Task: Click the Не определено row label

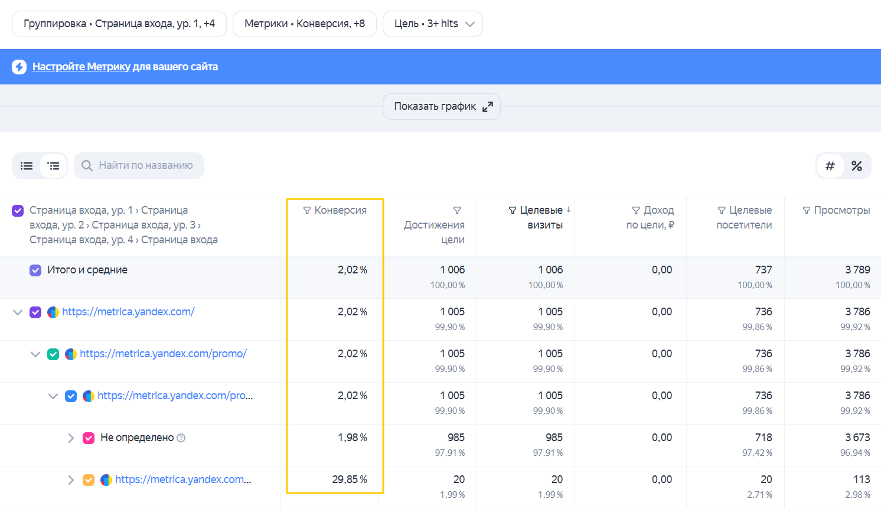Action: coord(137,438)
